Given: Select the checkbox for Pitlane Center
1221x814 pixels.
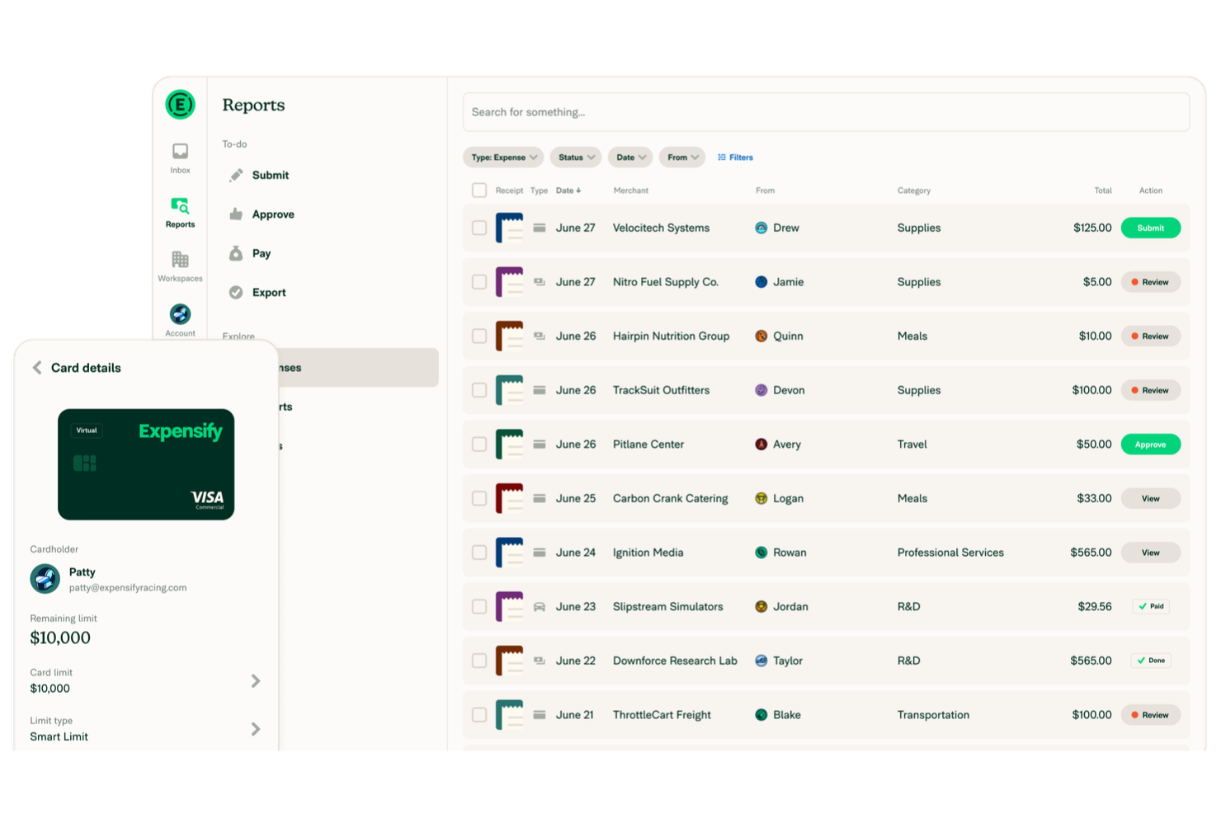Looking at the screenshot, I should pos(479,444).
